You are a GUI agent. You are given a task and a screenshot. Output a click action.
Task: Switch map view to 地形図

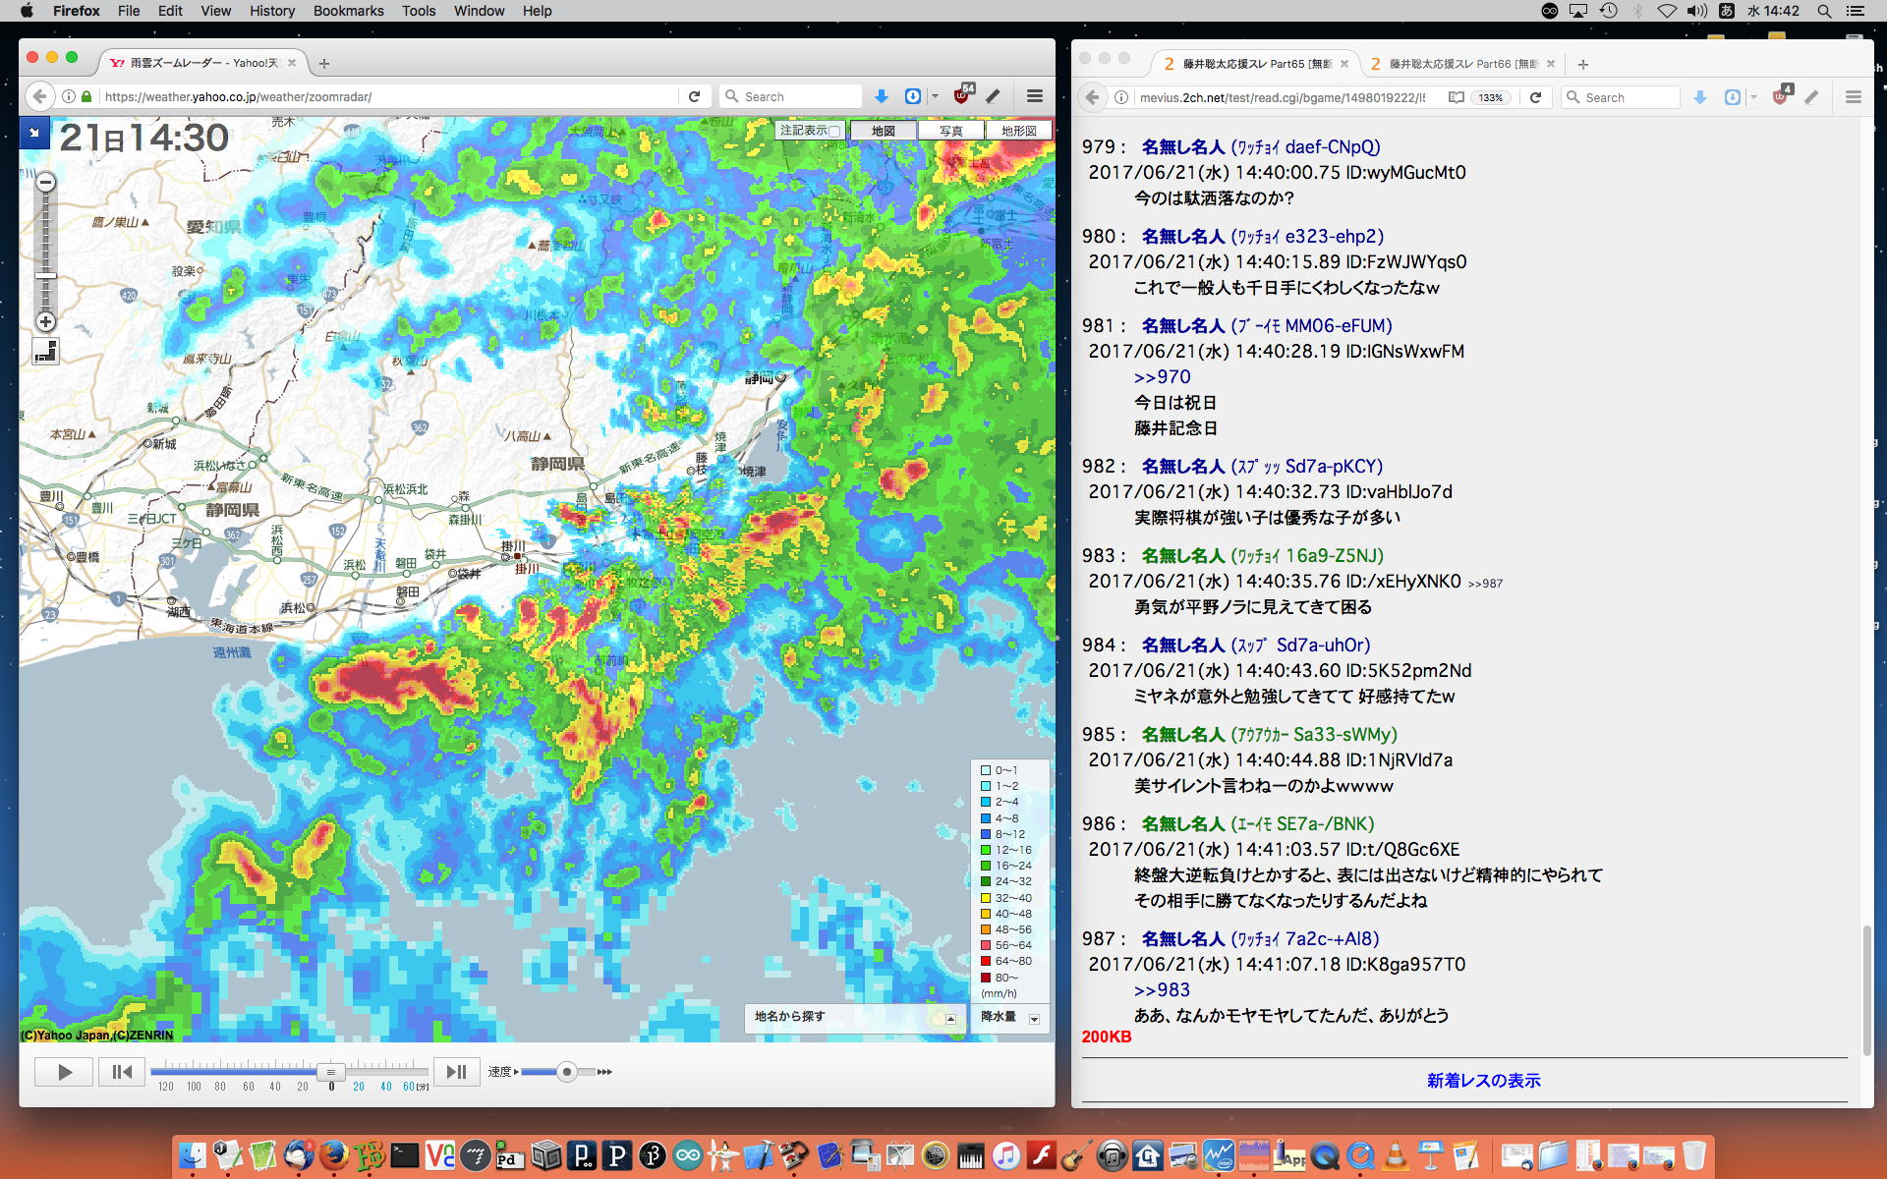pos(1018,131)
